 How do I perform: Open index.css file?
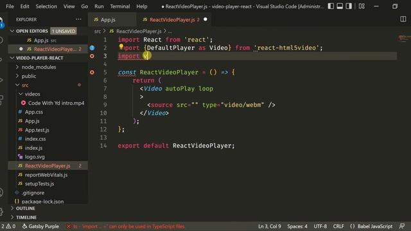(x=35, y=139)
